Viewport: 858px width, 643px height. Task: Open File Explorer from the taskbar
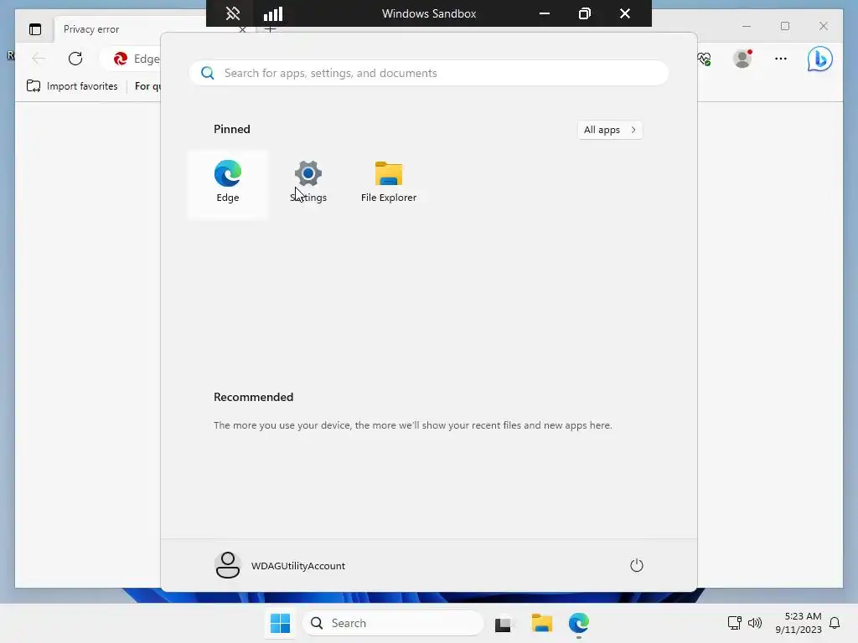click(542, 623)
